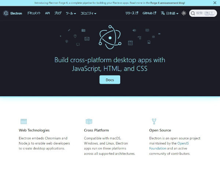The image size is (220, 172).
Task: Open the Forge 6 announcement blog link
Action: 168,3
